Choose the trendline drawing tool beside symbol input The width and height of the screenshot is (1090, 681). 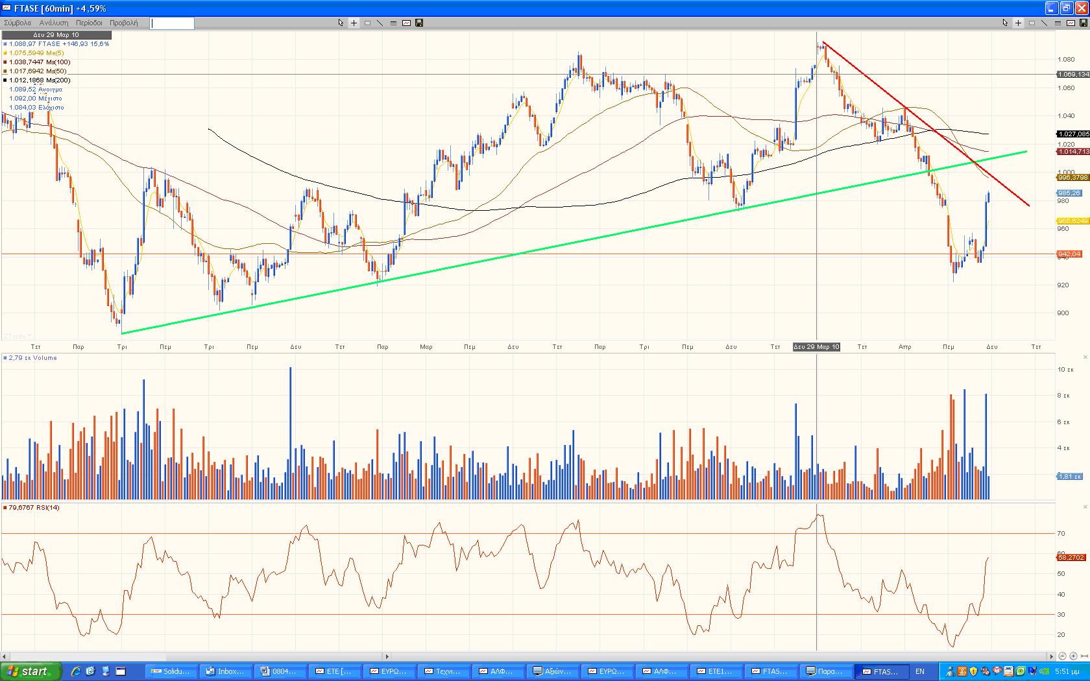pyautogui.click(x=380, y=23)
